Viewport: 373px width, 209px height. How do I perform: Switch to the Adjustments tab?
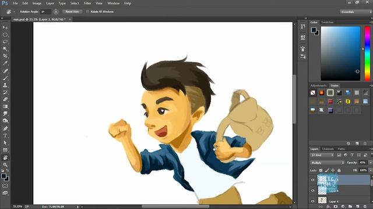coord(318,85)
